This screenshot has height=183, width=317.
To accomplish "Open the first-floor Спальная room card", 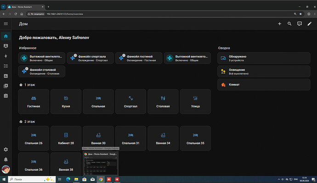I will (x=98, y=101).
